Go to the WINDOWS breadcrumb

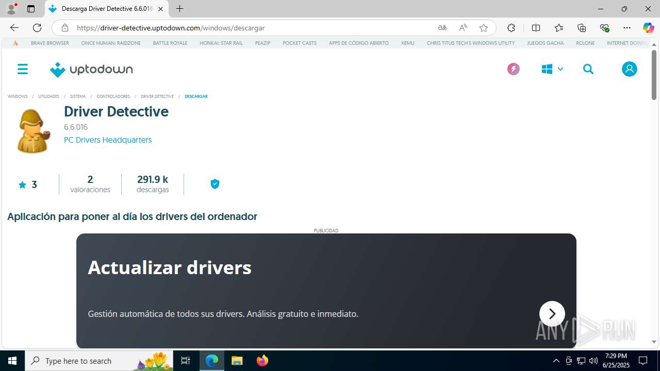coord(18,96)
